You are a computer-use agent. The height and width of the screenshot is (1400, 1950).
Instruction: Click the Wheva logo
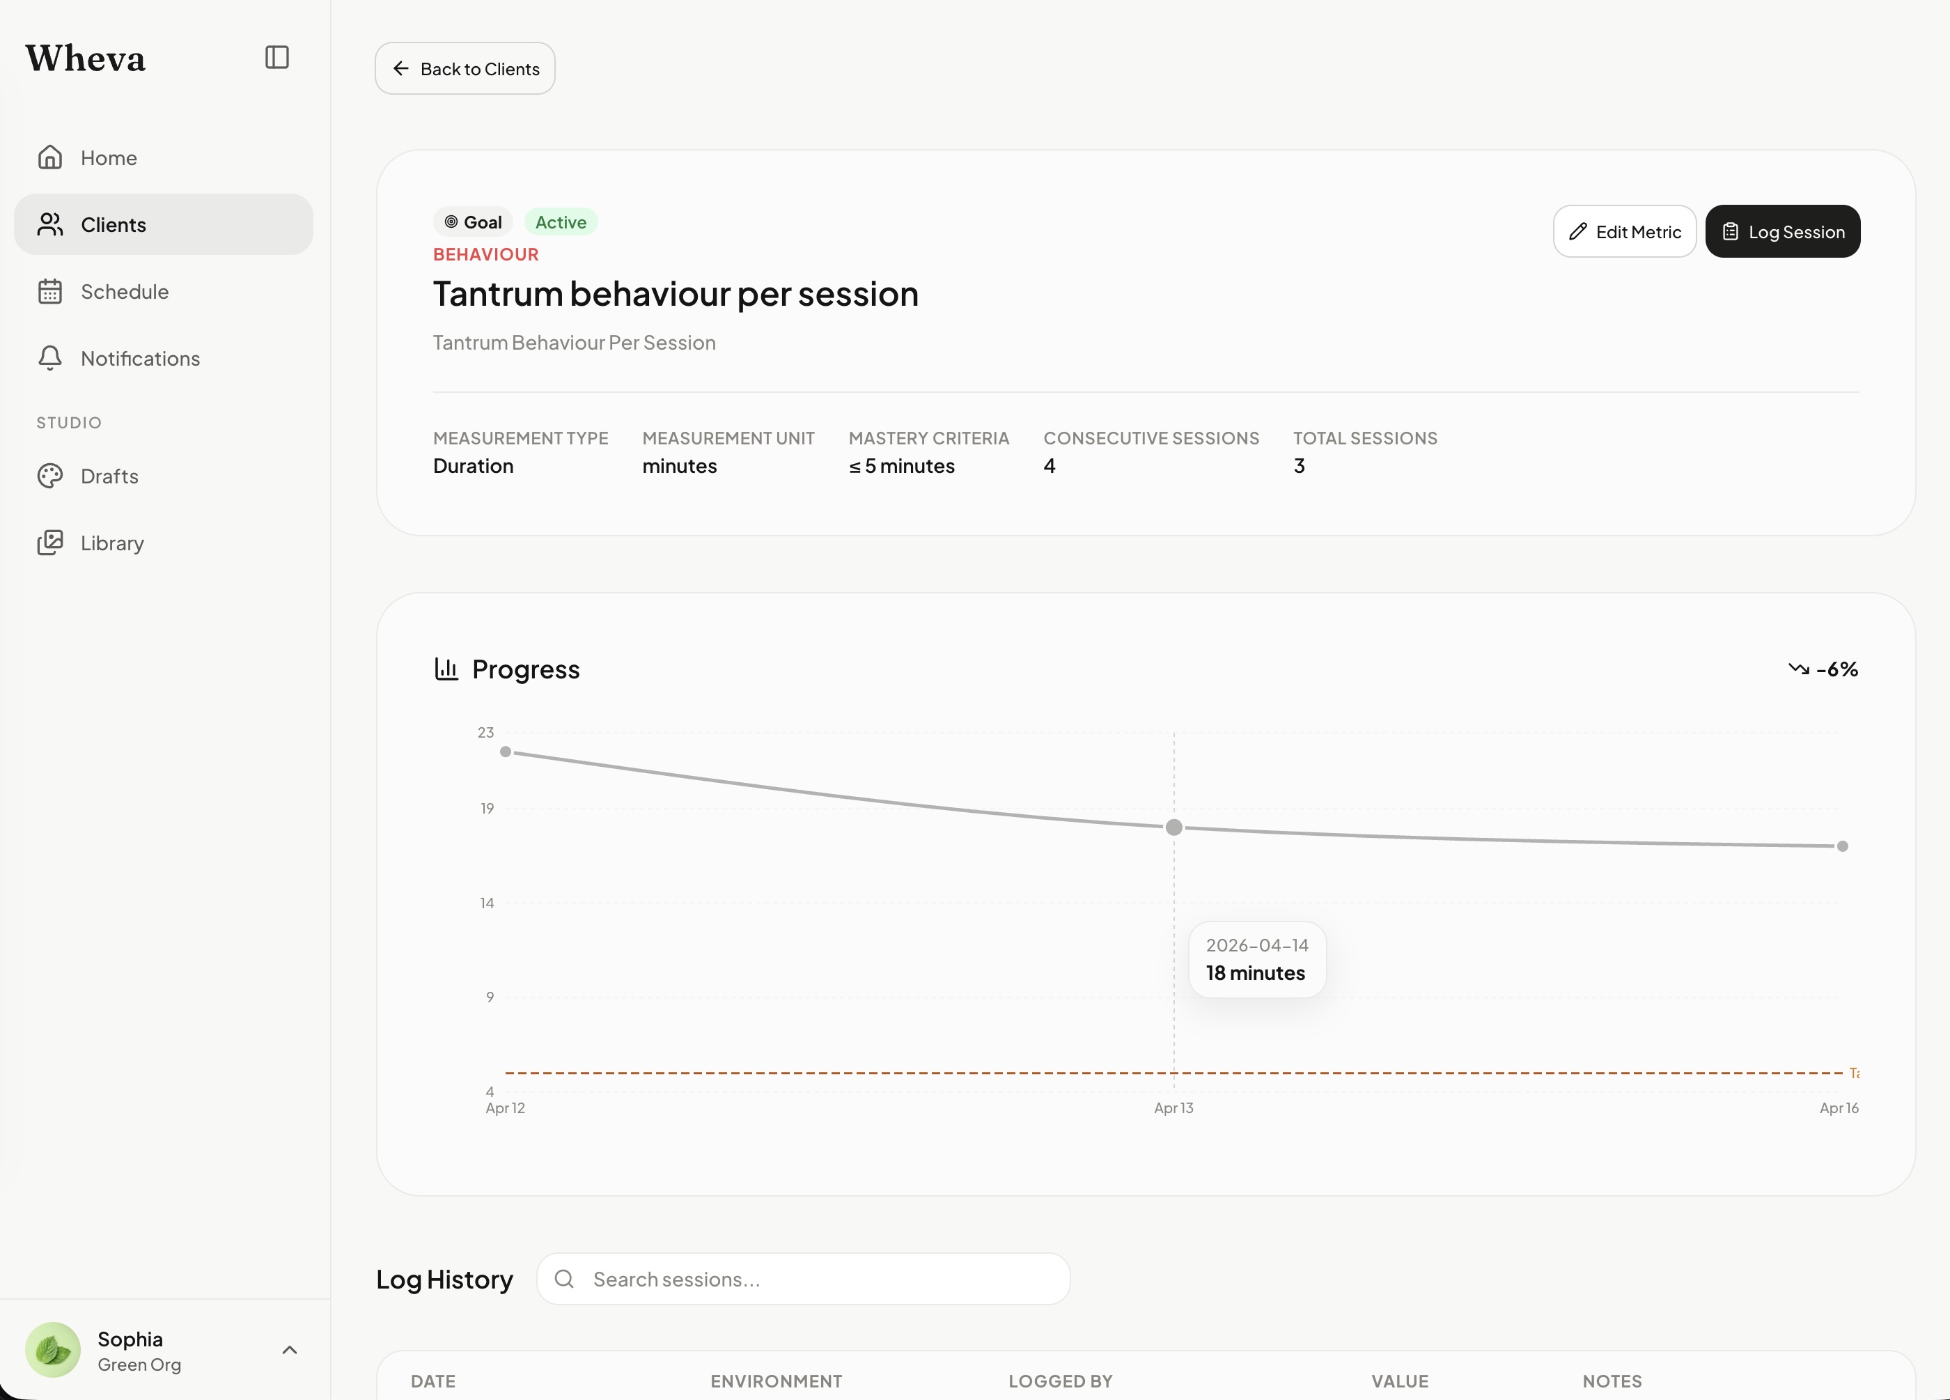(85, 59)
